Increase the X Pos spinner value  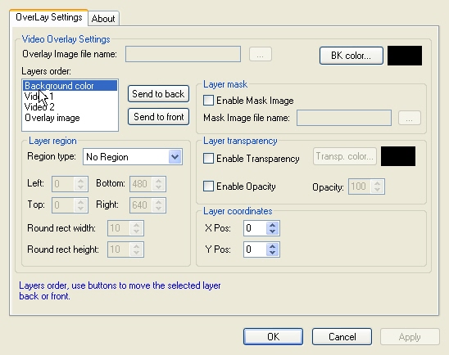pyautogui.click(x=272, y=225)
